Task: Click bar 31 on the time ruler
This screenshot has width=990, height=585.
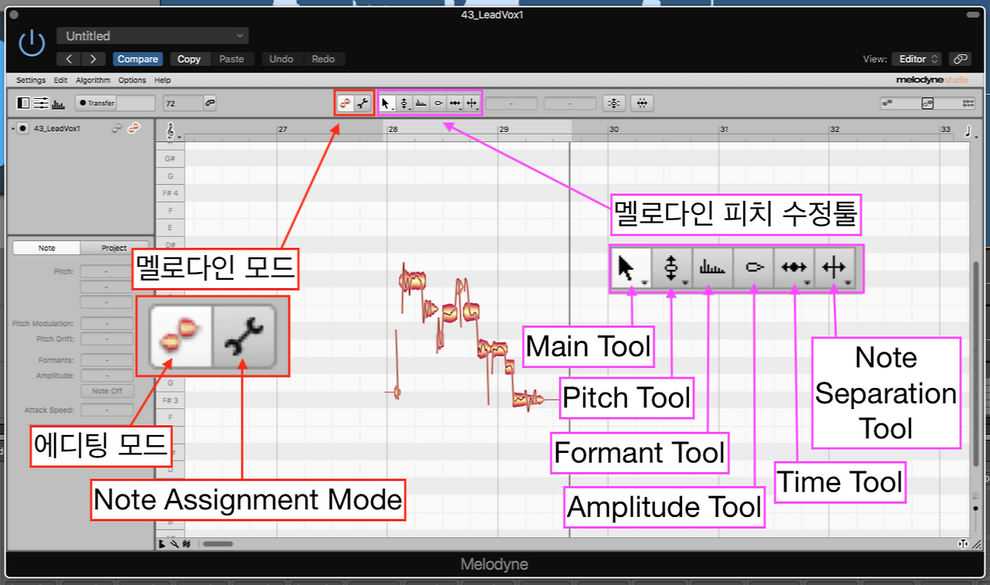Action: click(724, 129)
